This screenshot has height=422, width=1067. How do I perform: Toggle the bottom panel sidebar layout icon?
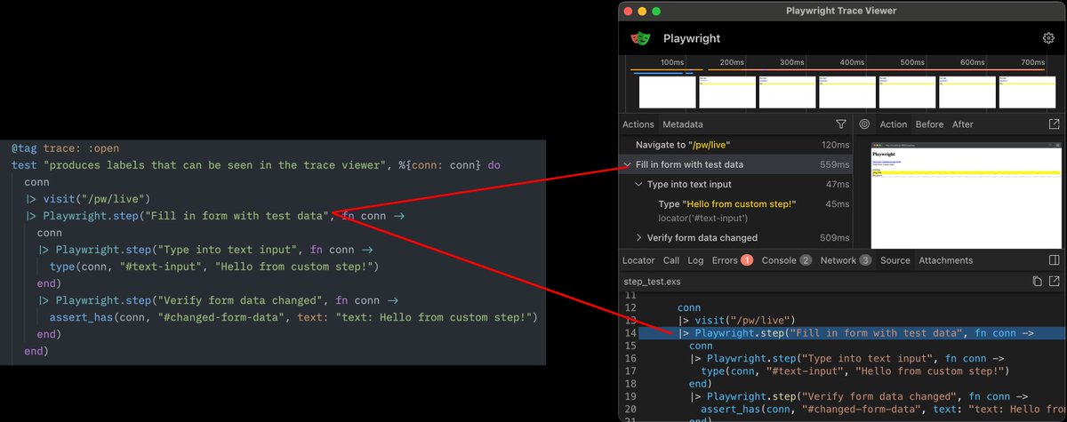(x=1055, y=260)
